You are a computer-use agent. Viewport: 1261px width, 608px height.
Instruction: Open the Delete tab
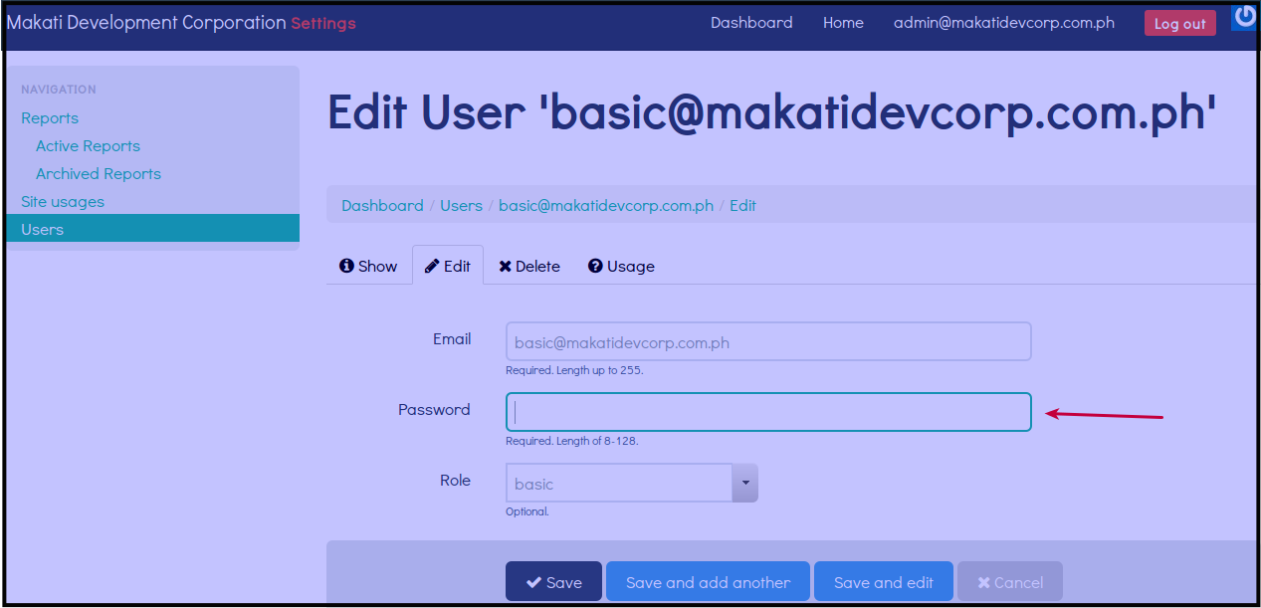click(529, 266)
